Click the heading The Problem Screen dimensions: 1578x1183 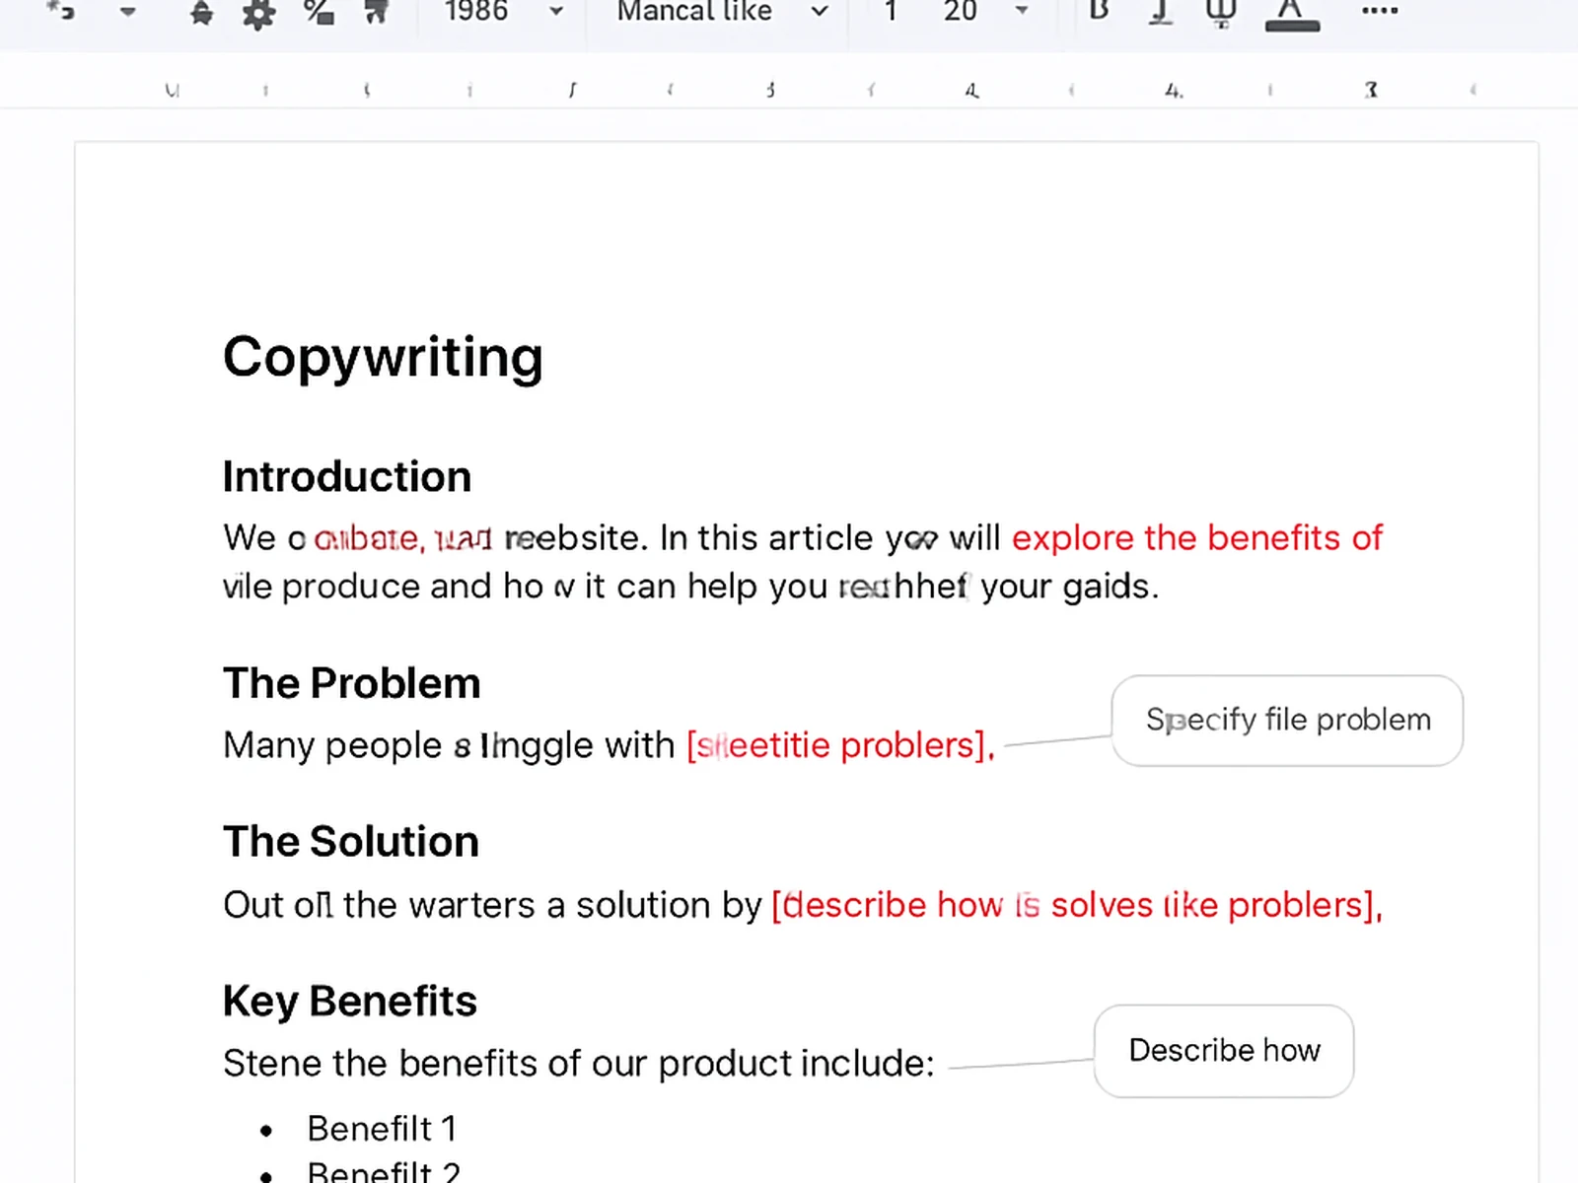[x=352, y=683]
